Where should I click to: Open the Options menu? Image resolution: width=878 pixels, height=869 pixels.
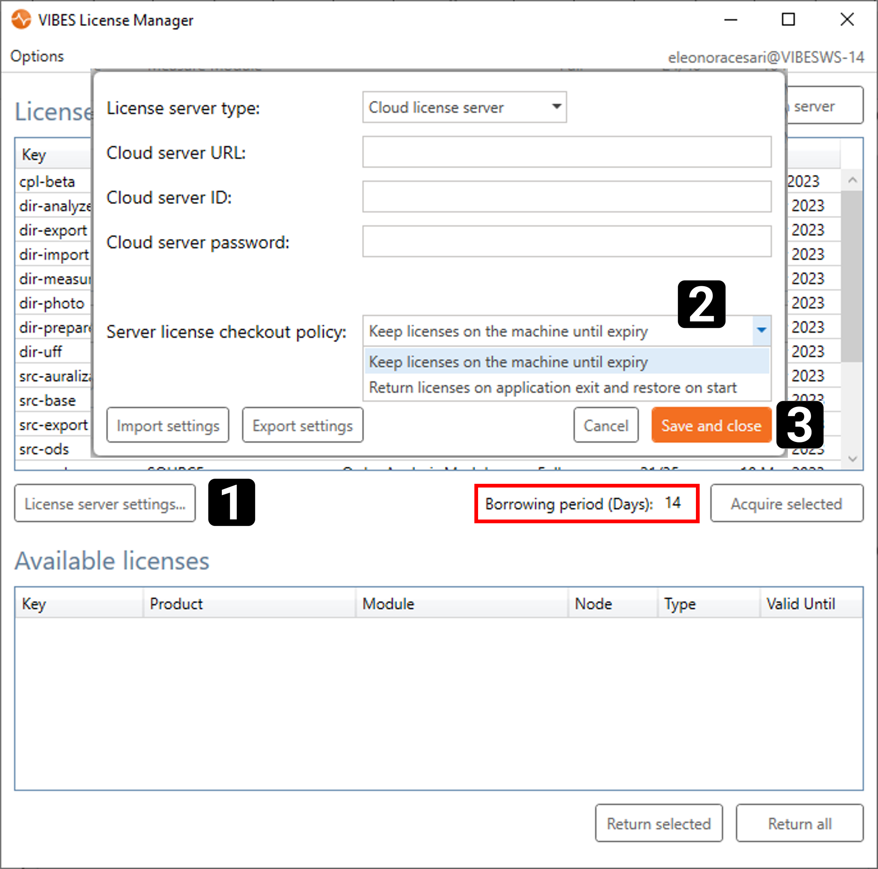pyautogui.click(x=37, y=56)
